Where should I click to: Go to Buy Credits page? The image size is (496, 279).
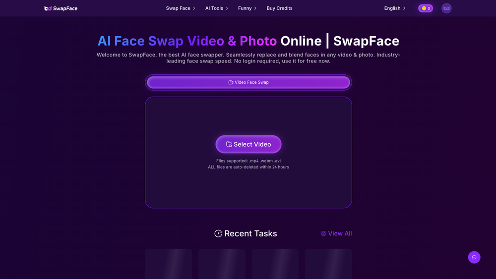tap(279, 8)
